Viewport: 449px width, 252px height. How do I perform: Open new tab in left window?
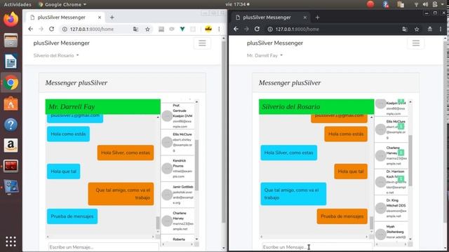coord(112,17)
